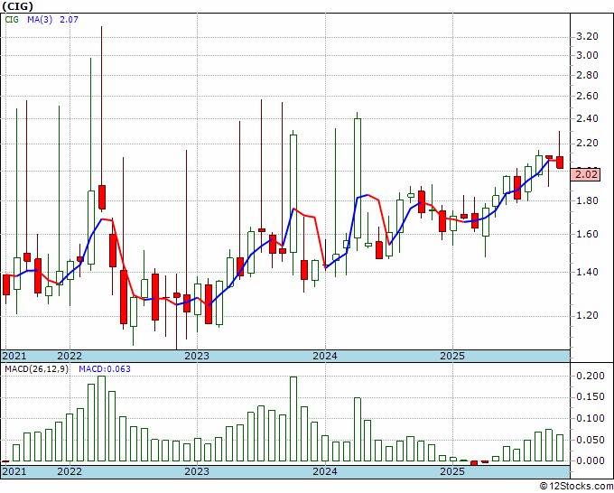Image resolution: width=614 pixels, height=493 pixels.
Task: Click the 1.20 price axis label
Action: 588,316
